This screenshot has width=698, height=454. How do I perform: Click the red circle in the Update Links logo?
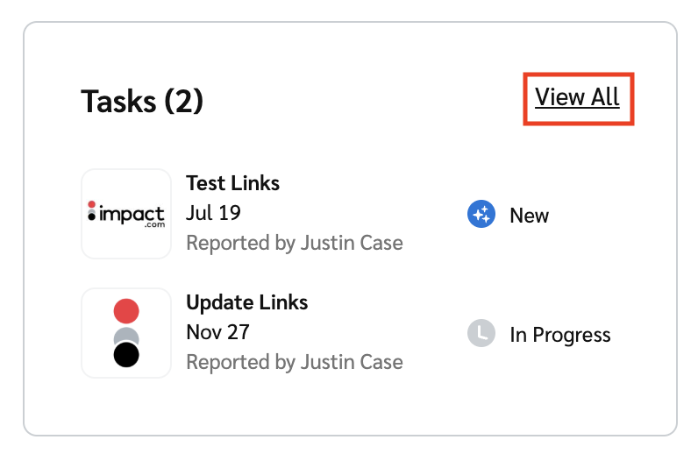click(x=126, y=311)
